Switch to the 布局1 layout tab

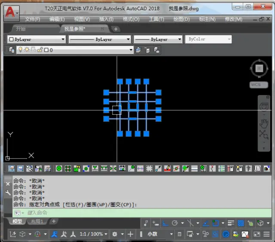click(37, 221)
